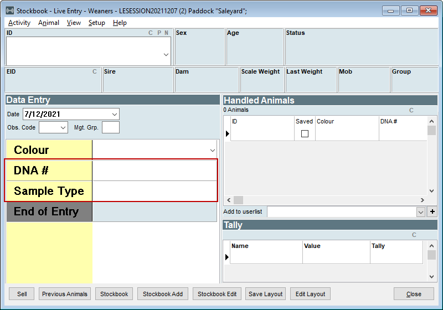Viewport: 443px width, 310px height.
Task: Minimize the Stockbook window
Action: click(391, 11)
